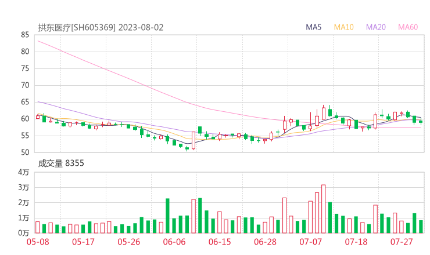Click the 70 price axis label
Image resolution: width=430 pixels, height=255 pixels.
click(25, 85)
